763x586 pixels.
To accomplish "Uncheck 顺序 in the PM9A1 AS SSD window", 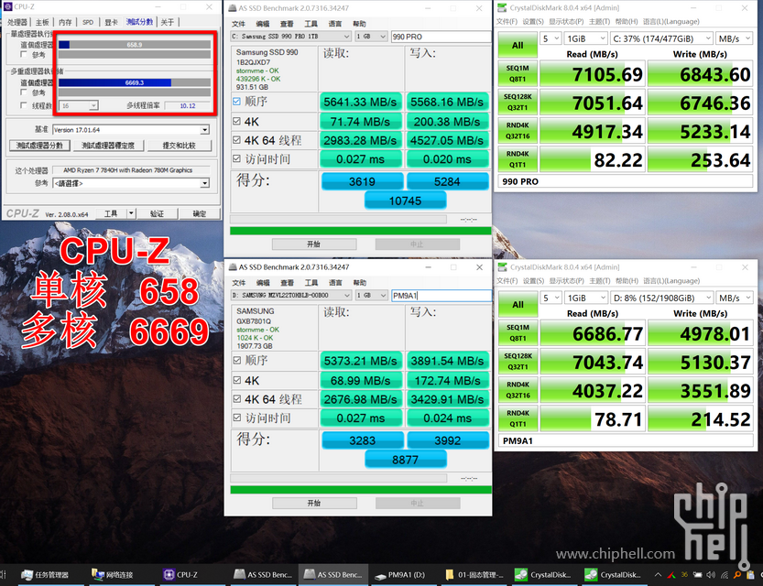I will tap(237, 361).
